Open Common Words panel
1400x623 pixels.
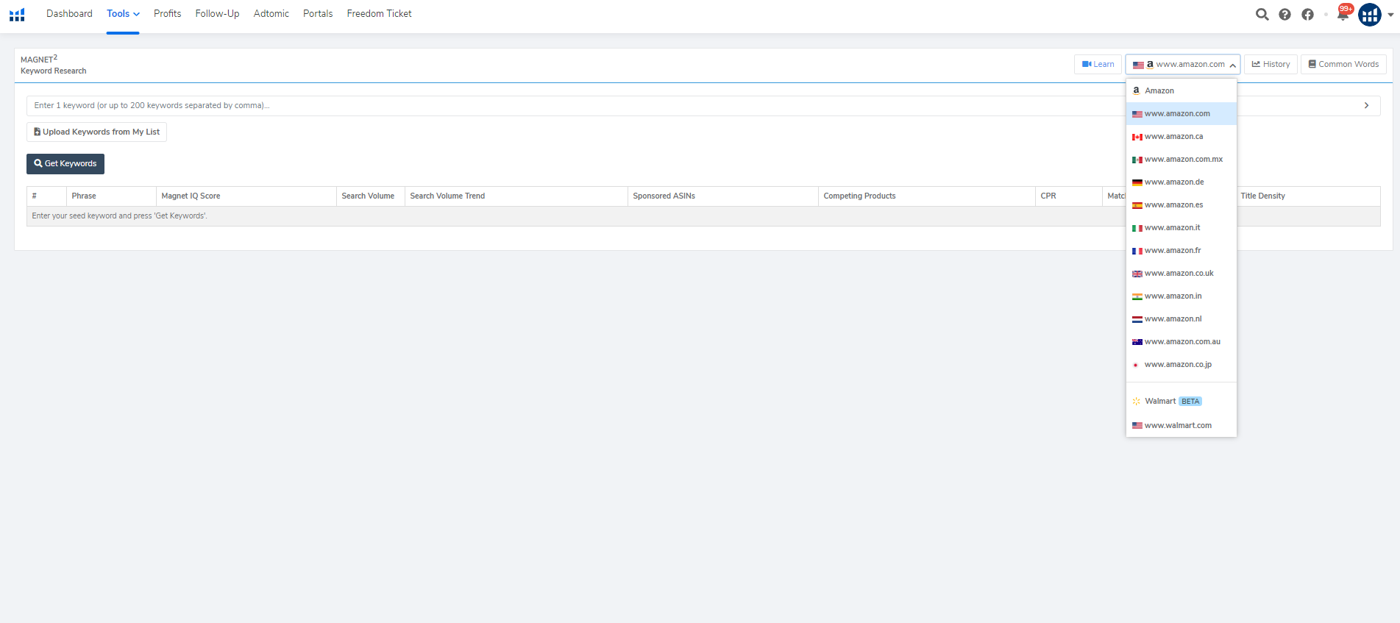(x=1343, y=64)
